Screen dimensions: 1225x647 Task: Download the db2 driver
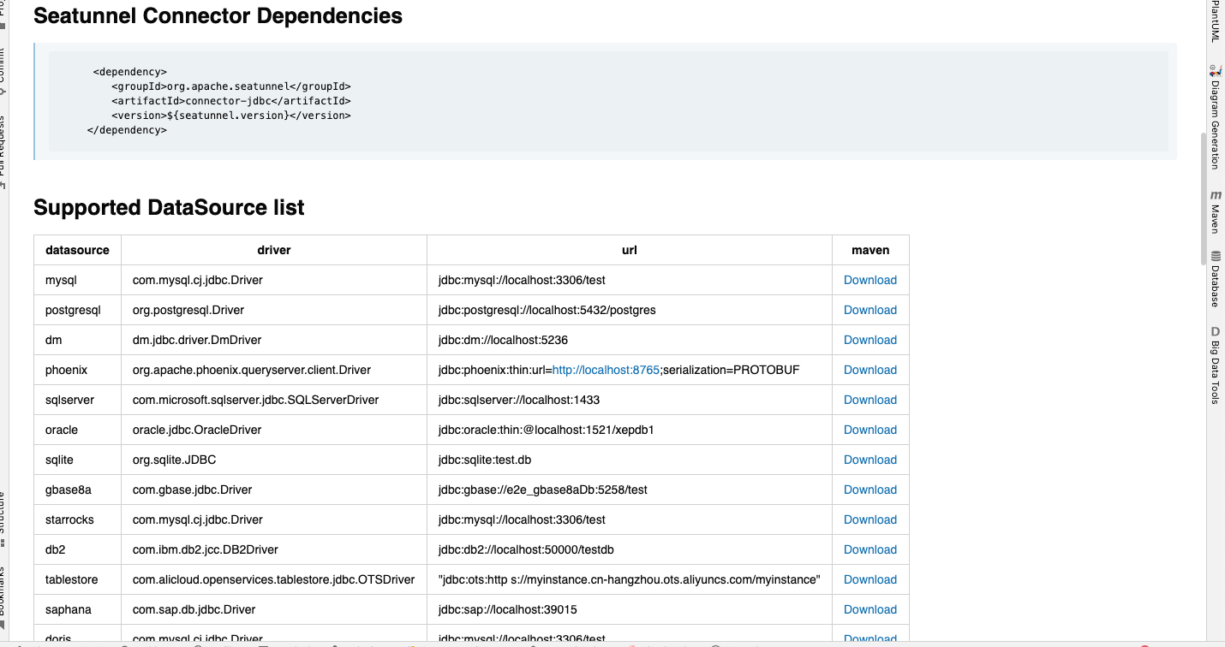coord(869,549)
